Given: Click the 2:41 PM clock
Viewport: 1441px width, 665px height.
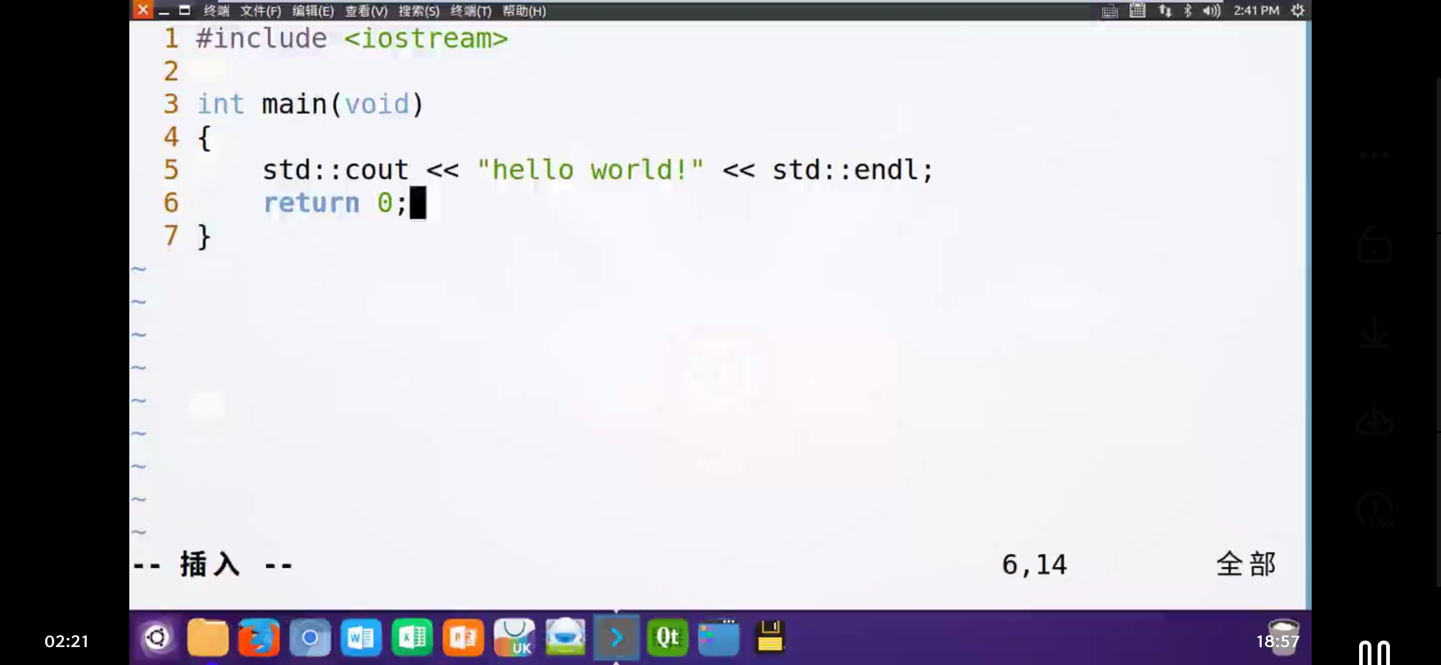Looking at the screenshot, I should (x=1256, y=11).
